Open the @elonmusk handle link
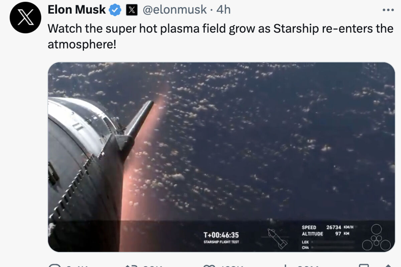The width and height of the screenshot is (401, 267). coord(174,10)
